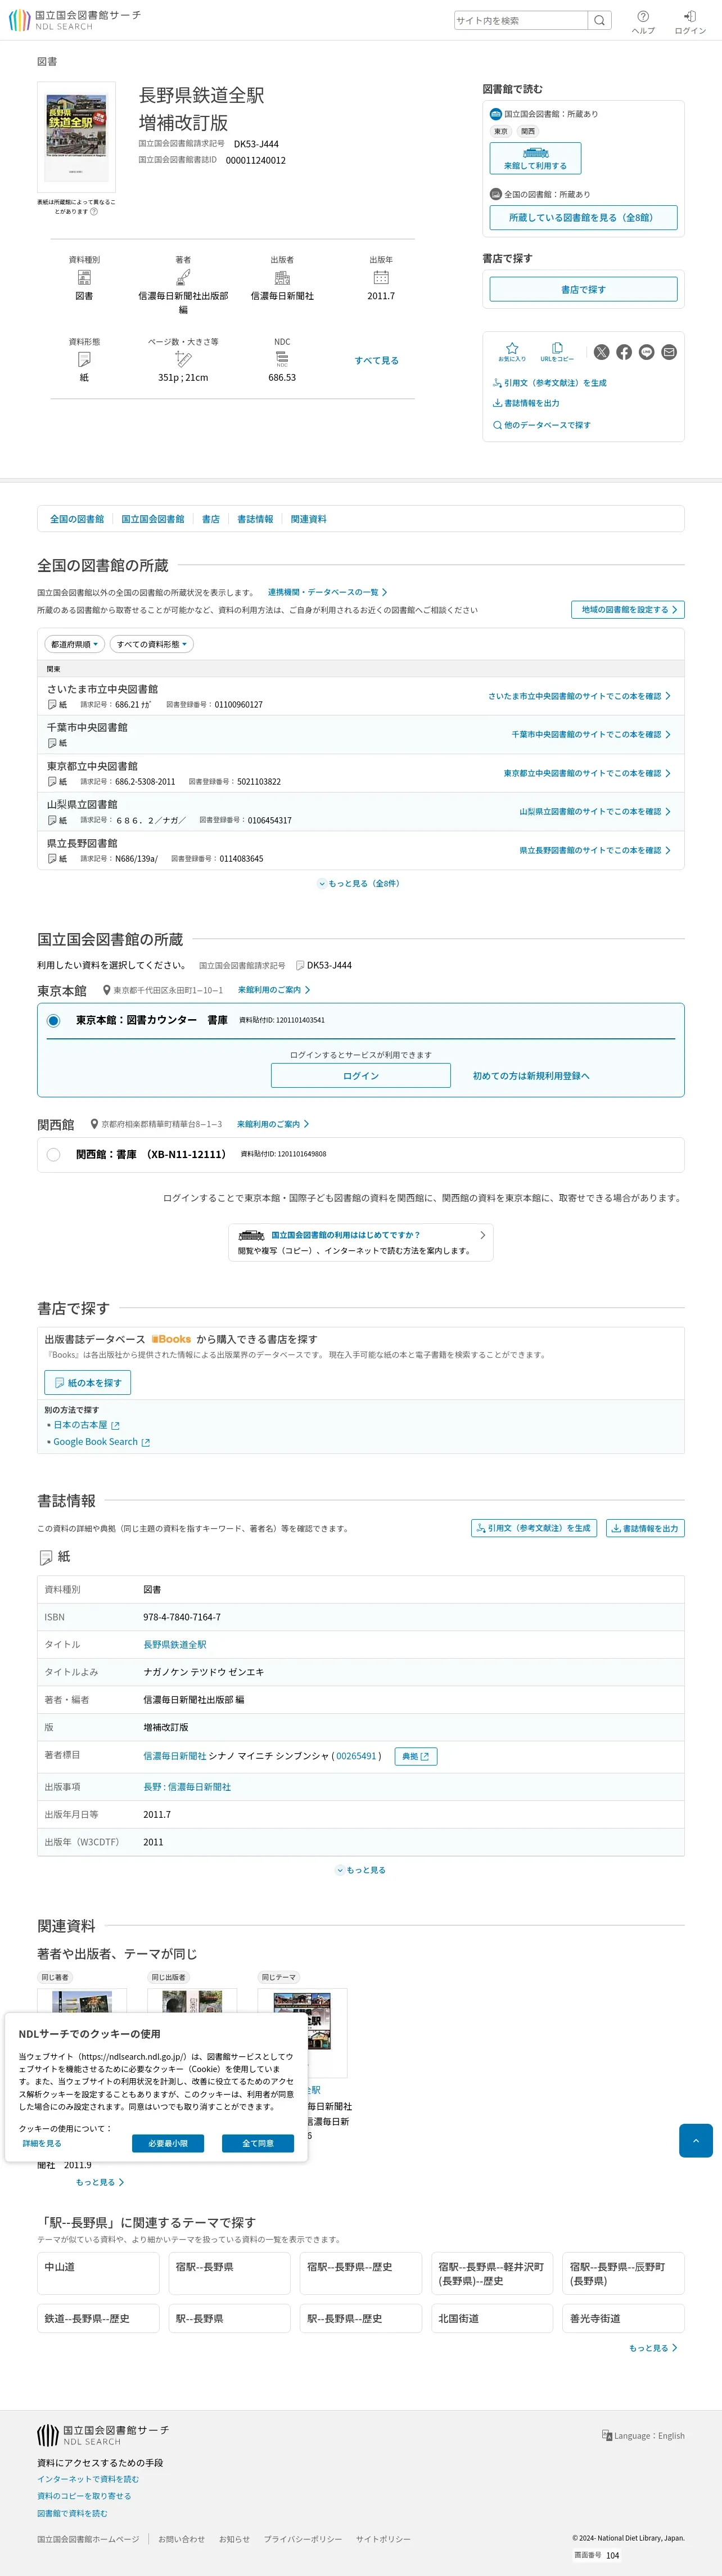Open the 中山道 theme card
The width and height of the screenshot is (722, 2576).
98,2274
